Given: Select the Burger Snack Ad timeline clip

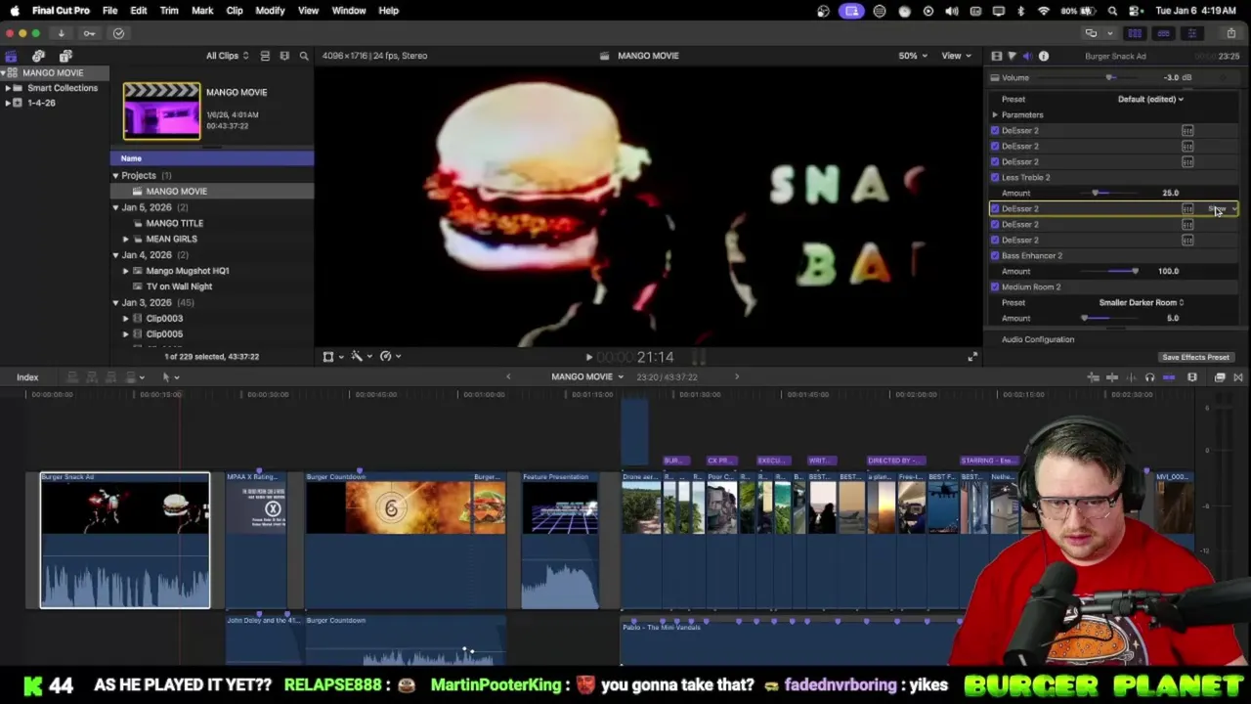Looking at the screenshot, I should click(124, 540).
